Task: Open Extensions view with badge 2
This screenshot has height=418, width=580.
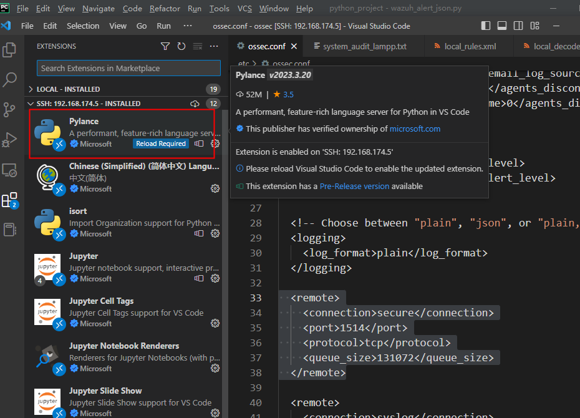Action: click(9, 200)
